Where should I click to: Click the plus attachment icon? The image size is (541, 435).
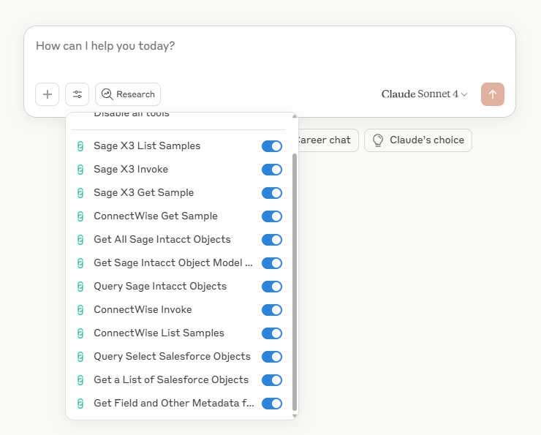click(x=48, y=94)
